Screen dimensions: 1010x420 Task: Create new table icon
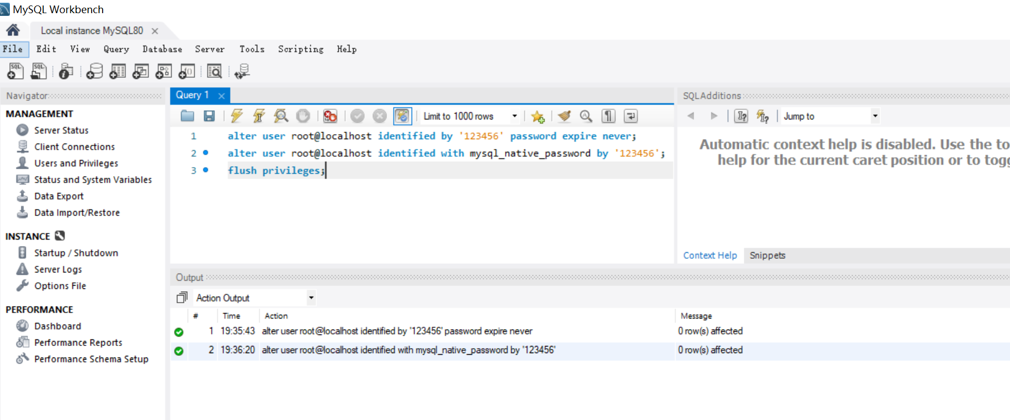(x=117, y=71)
